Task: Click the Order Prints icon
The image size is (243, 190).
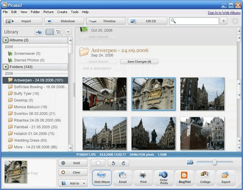Action: [x=164, y=178]
